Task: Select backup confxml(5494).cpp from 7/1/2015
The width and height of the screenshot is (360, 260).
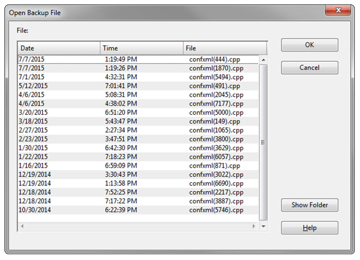Action: [x=139, y=77]
